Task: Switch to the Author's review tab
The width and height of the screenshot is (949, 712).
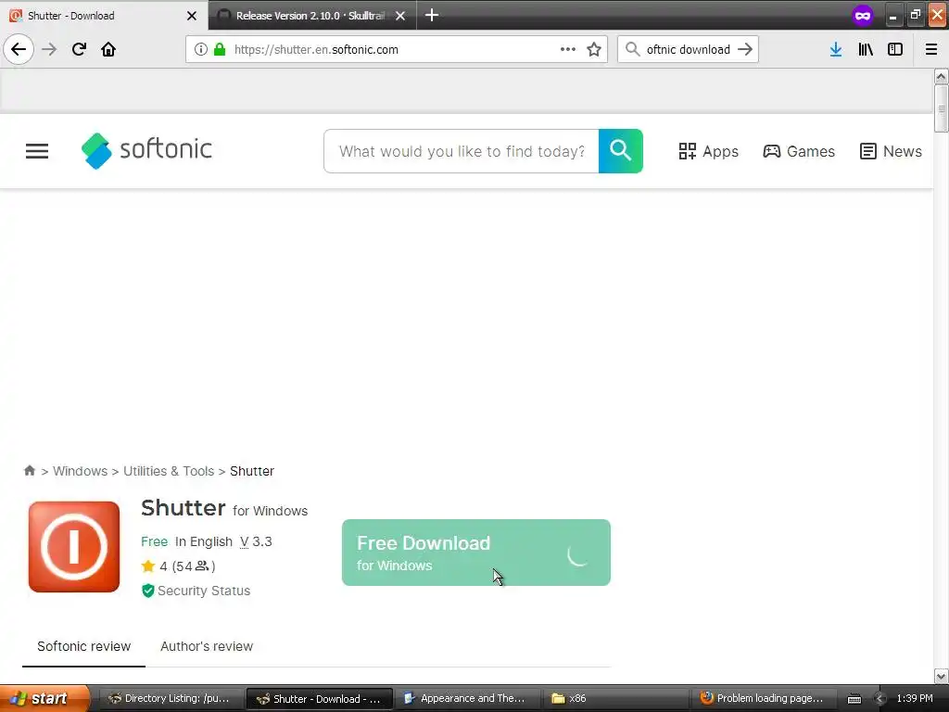Action: pos(207,646)
